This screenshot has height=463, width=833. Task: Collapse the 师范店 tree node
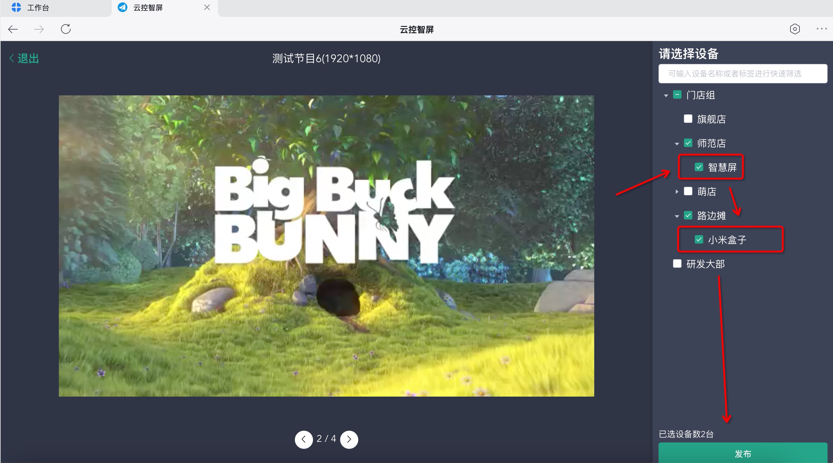[677, 144]
